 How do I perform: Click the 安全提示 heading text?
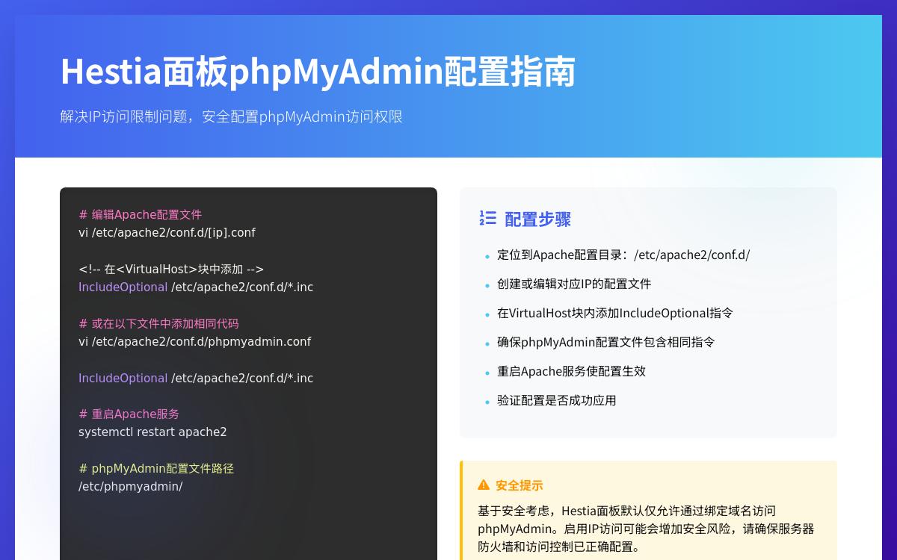tap(519, 485)
